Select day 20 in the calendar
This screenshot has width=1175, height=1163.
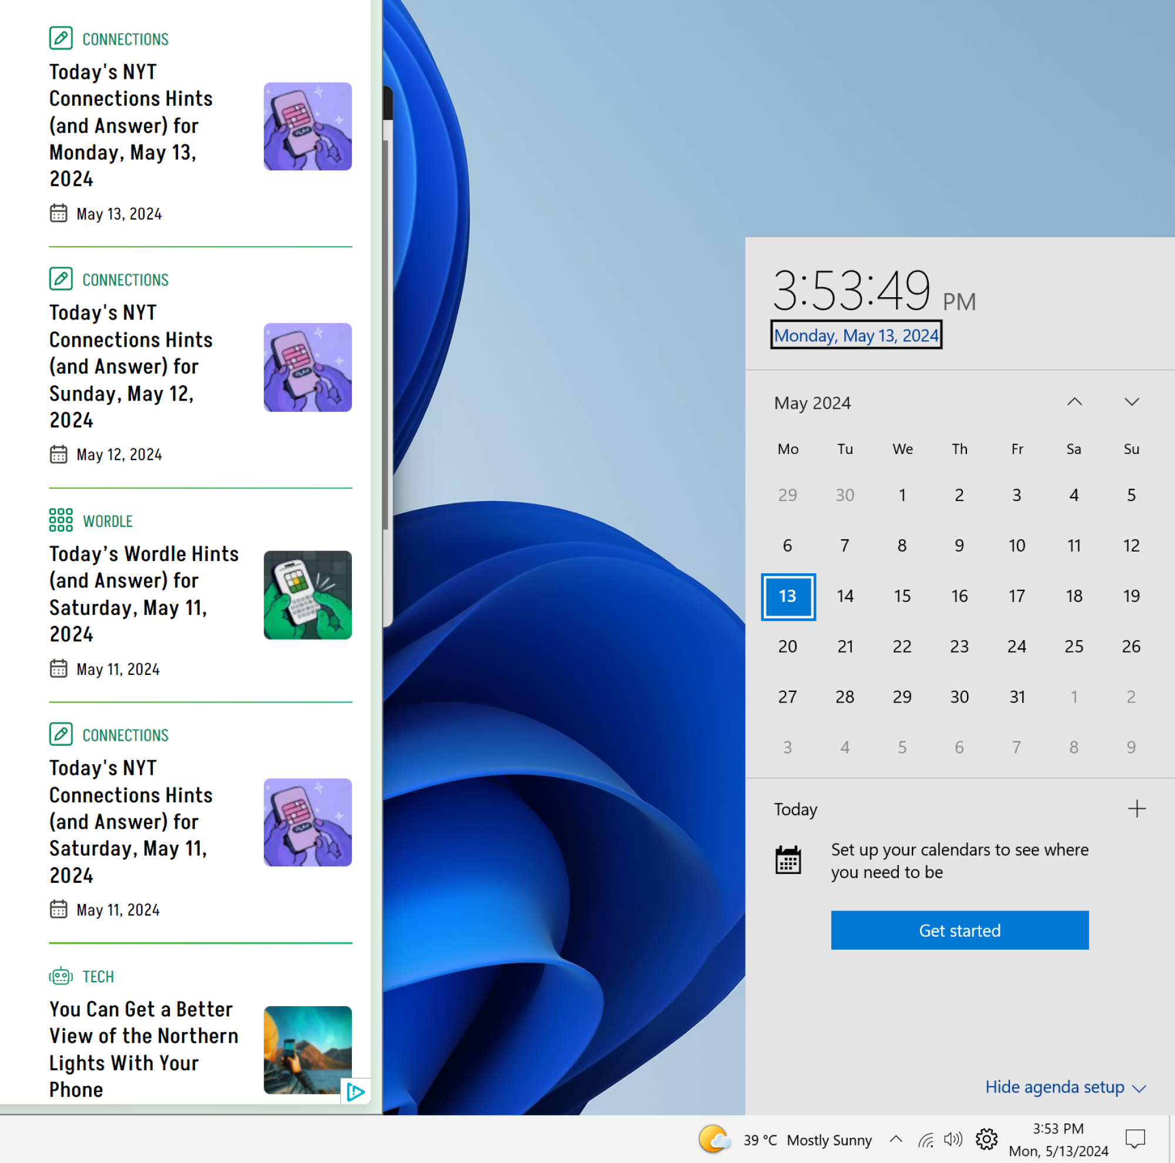coord(788,647)
